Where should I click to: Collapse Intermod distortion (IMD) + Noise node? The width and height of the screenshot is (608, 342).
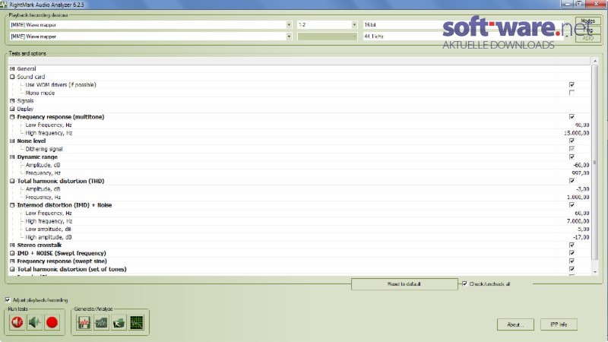tap(12, 205)
